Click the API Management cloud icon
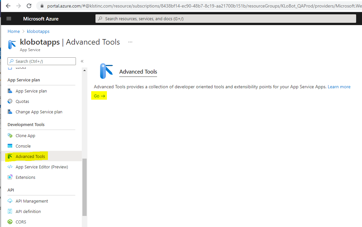 10,201
